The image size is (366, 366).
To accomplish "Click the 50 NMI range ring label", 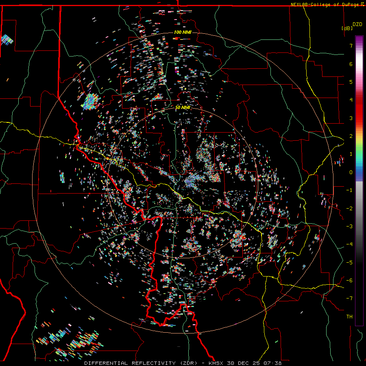I will click(x=183, y=107).
